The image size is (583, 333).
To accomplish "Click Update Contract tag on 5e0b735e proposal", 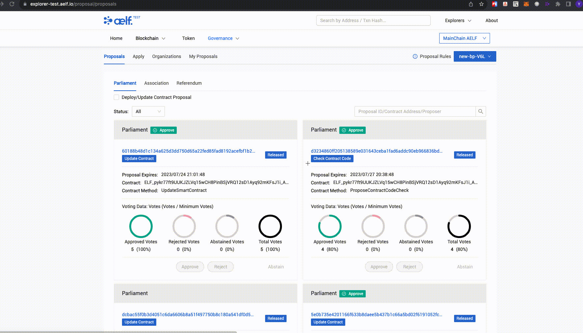I will pyautogui.click(x=328, y=322).
